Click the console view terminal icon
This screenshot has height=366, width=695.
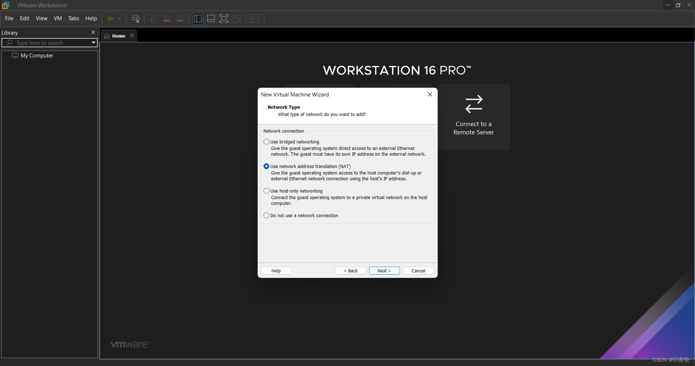[255, 18]
